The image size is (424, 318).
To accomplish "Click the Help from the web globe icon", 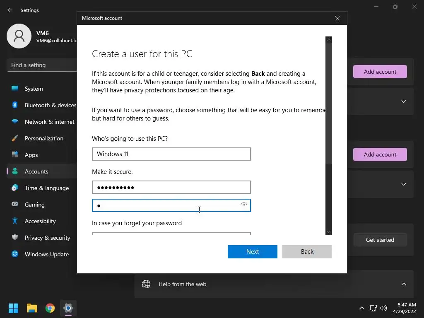I will 146,284.
